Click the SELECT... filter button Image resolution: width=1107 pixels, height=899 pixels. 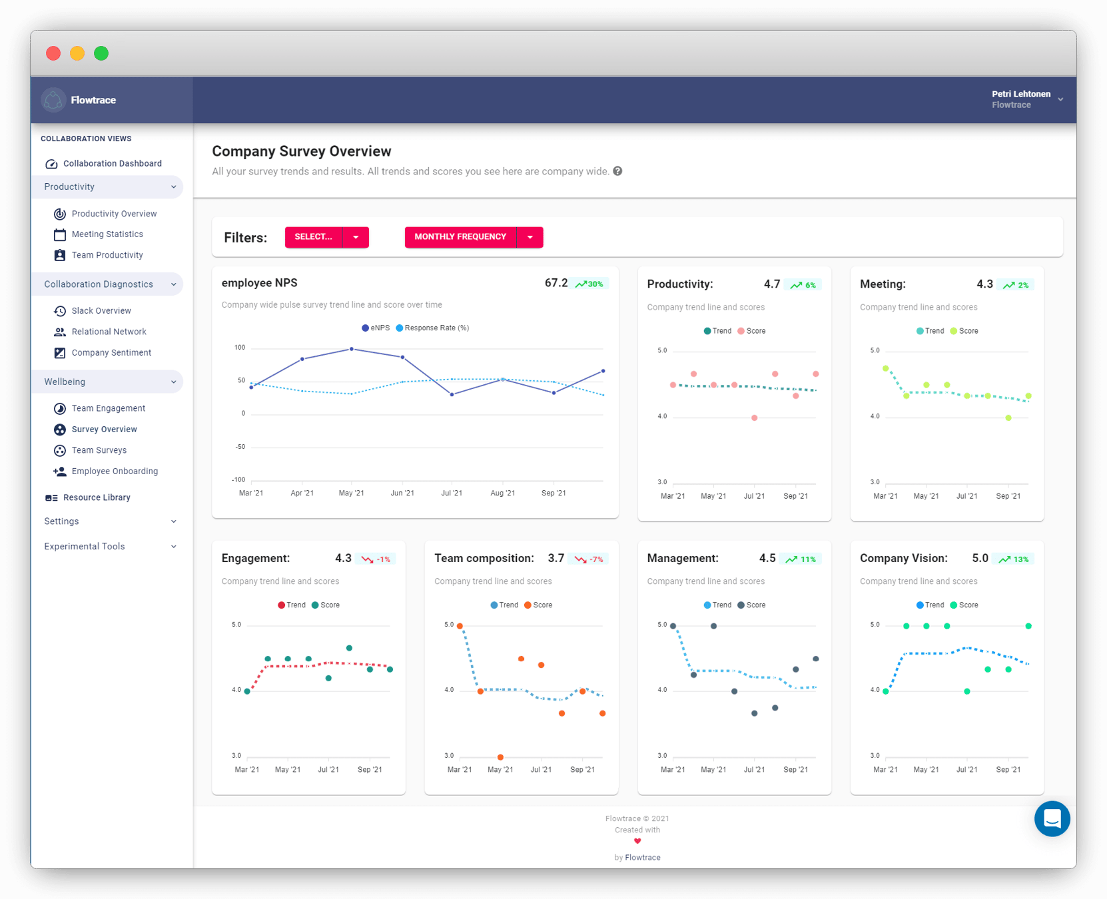point(313,236)
